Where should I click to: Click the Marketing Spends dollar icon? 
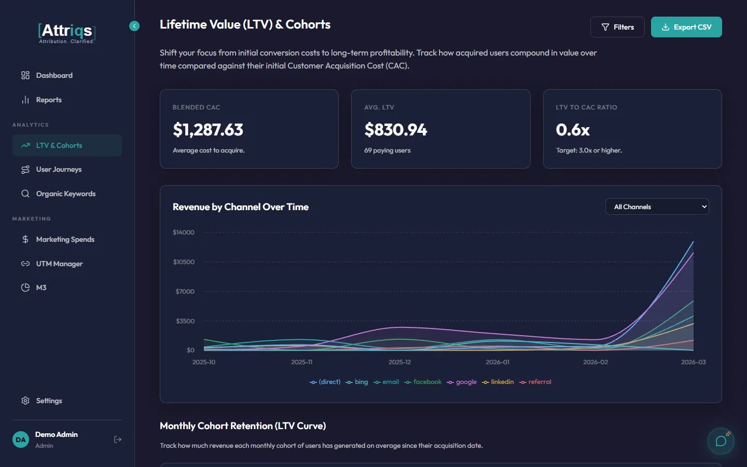[25, 239]
